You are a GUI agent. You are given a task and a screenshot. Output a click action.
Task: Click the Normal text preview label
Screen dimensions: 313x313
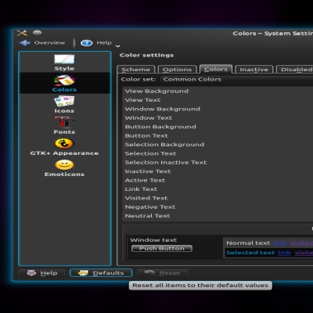248,243
